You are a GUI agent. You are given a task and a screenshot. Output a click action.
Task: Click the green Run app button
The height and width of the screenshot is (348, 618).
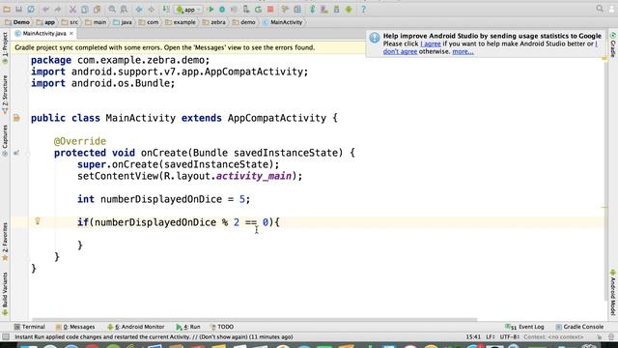click(211, 9)
